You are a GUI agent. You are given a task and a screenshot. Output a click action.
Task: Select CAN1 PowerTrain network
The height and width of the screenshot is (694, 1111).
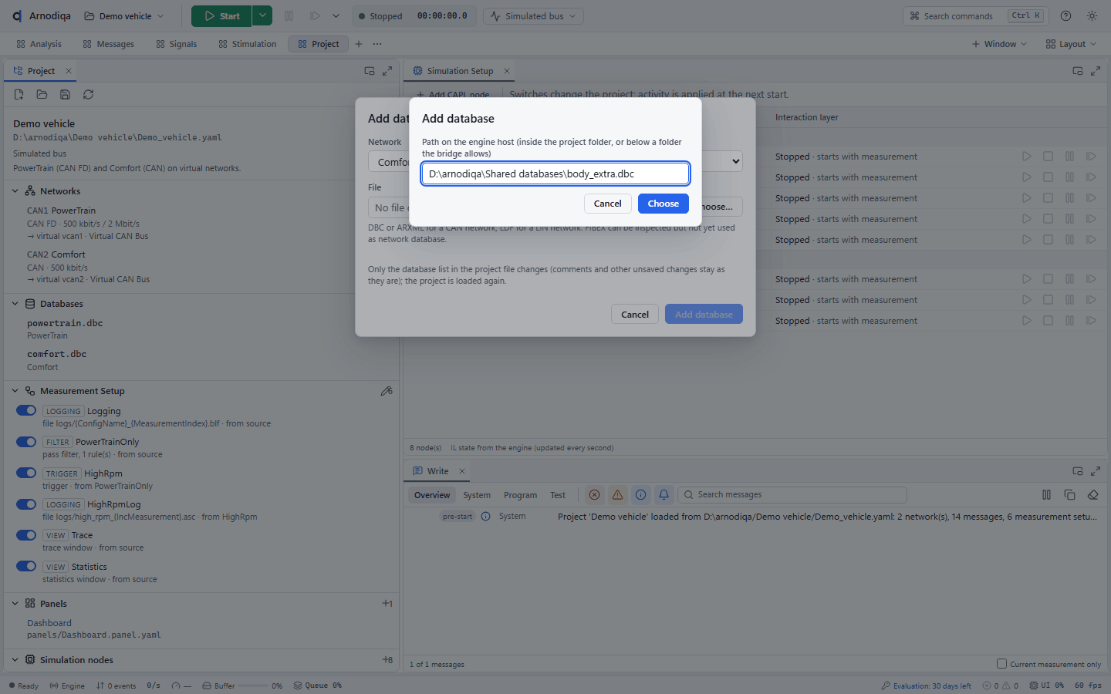click(x=62, y=211)
